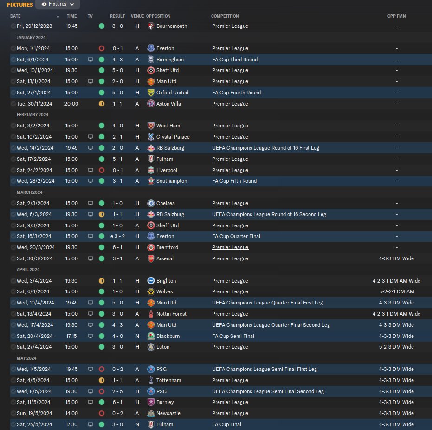The height and width of the screenshot is (430, 432).
Task: Click the FIXTURES panel title
Action: click(x=20, y=4)
